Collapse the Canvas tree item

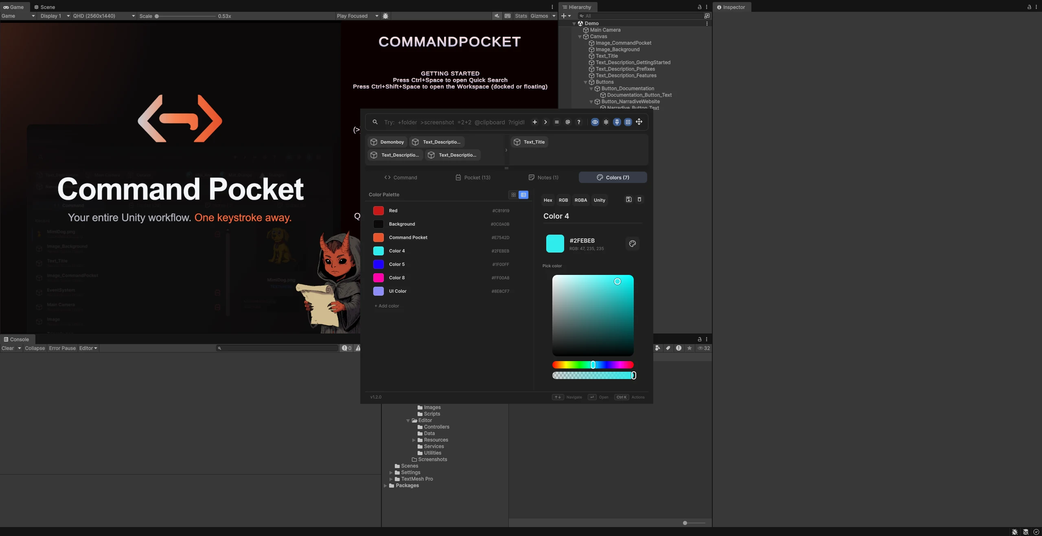tap(580, 37)
